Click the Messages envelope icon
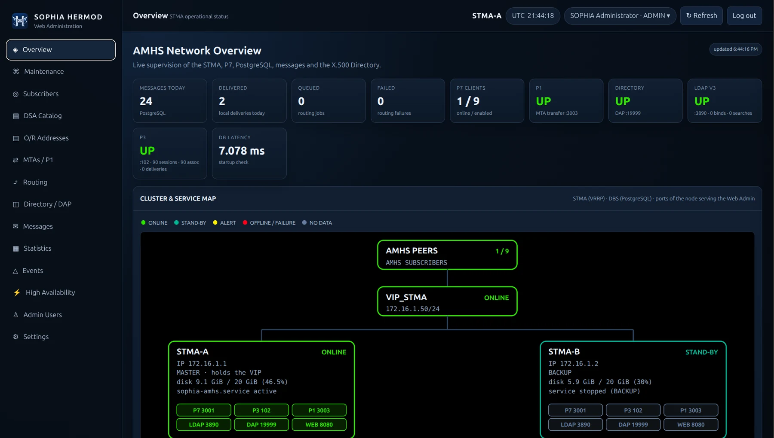Screen dimensions: 774x438 coord(15,226)
